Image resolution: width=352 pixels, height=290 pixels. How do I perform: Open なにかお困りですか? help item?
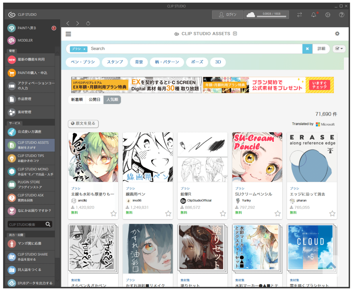30,211
